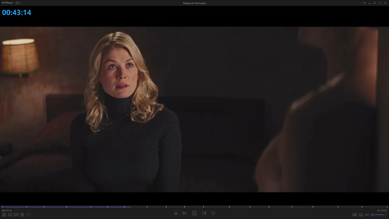389x219 pixels.
Task: Capture the frame with the screenshot icon
Action: (x=28, y=215)
